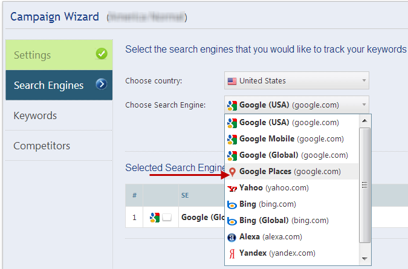The image size is (408, 269).
Task: Select Bing (bing.com) search engine
Action: pos(267,204)
